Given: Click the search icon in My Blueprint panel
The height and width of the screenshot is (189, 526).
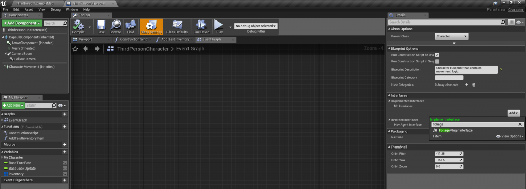Looking at the screenshot, I should point(54,106).
